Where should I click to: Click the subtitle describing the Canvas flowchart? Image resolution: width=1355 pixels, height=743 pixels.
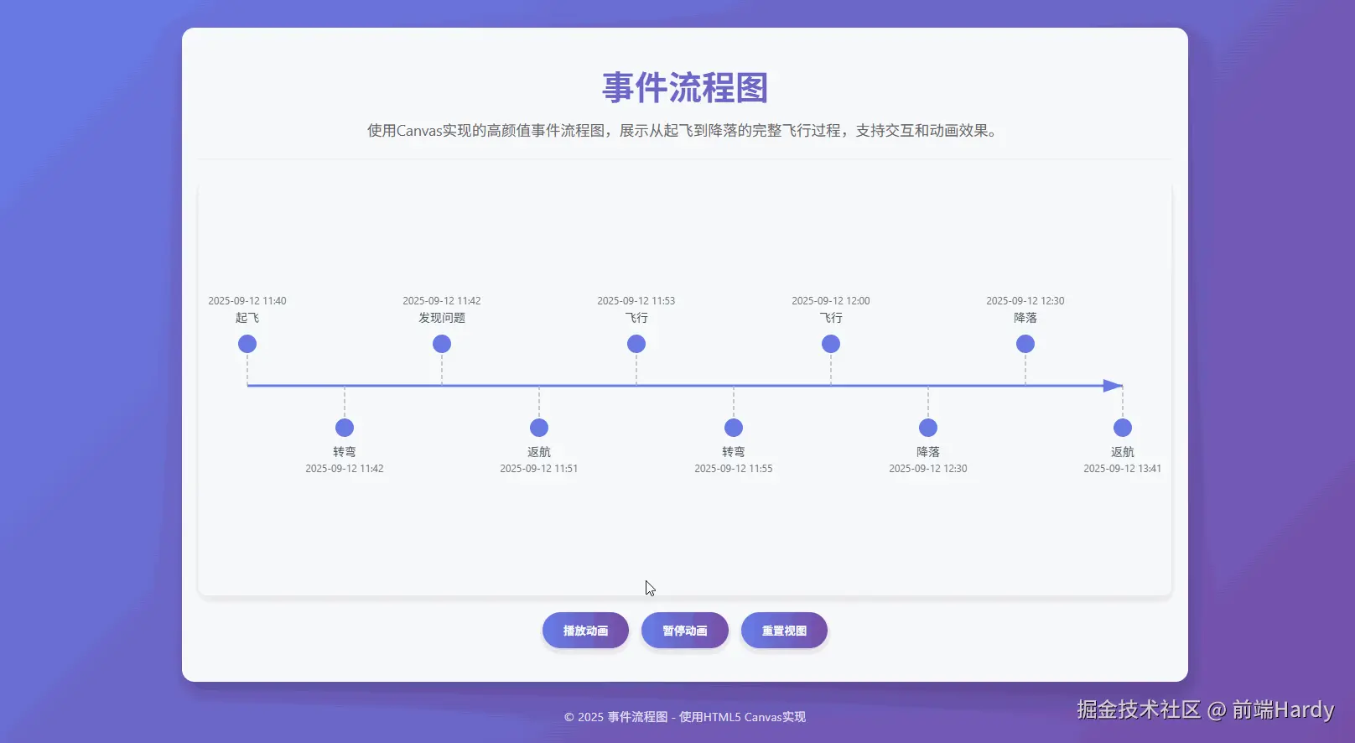tap(685, 131)
